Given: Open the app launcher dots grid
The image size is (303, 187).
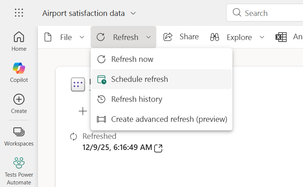Looking at the screenshot, I should click(x=19, y=13).
